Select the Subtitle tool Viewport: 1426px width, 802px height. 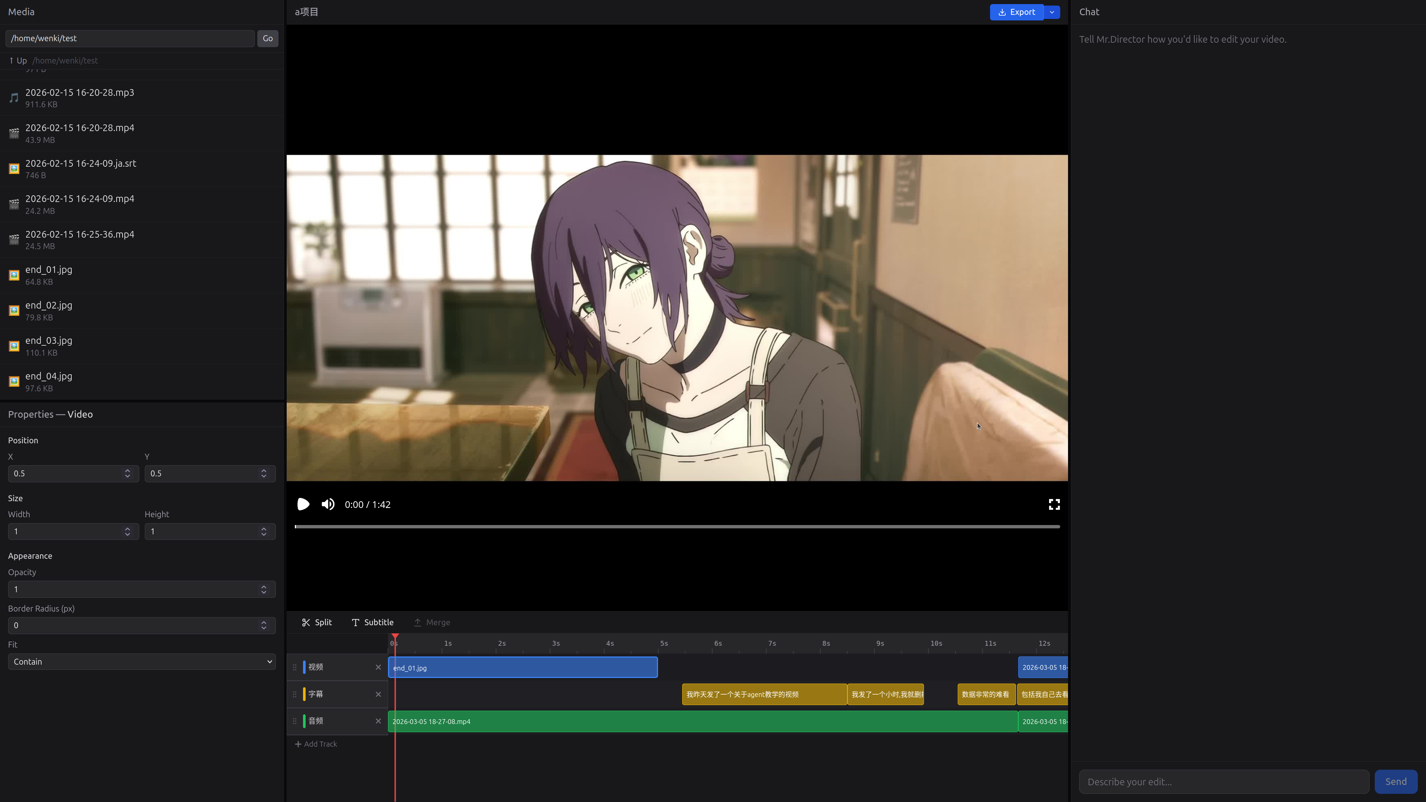point(372,622)
